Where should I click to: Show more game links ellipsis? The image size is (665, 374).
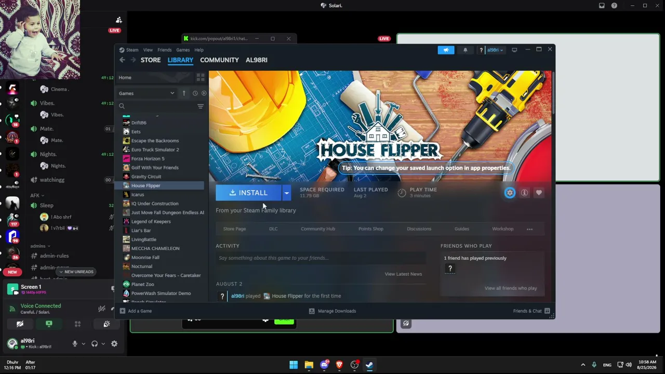pyautogui.click(x=529, y=229)
